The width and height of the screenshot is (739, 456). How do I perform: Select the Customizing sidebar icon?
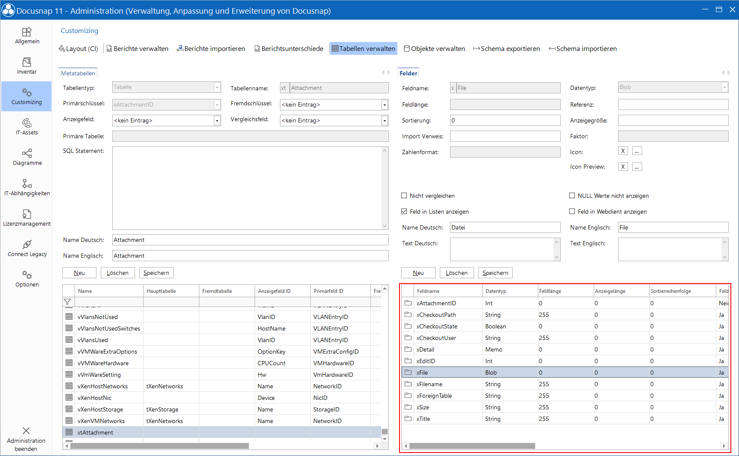[x=27, y=96]
